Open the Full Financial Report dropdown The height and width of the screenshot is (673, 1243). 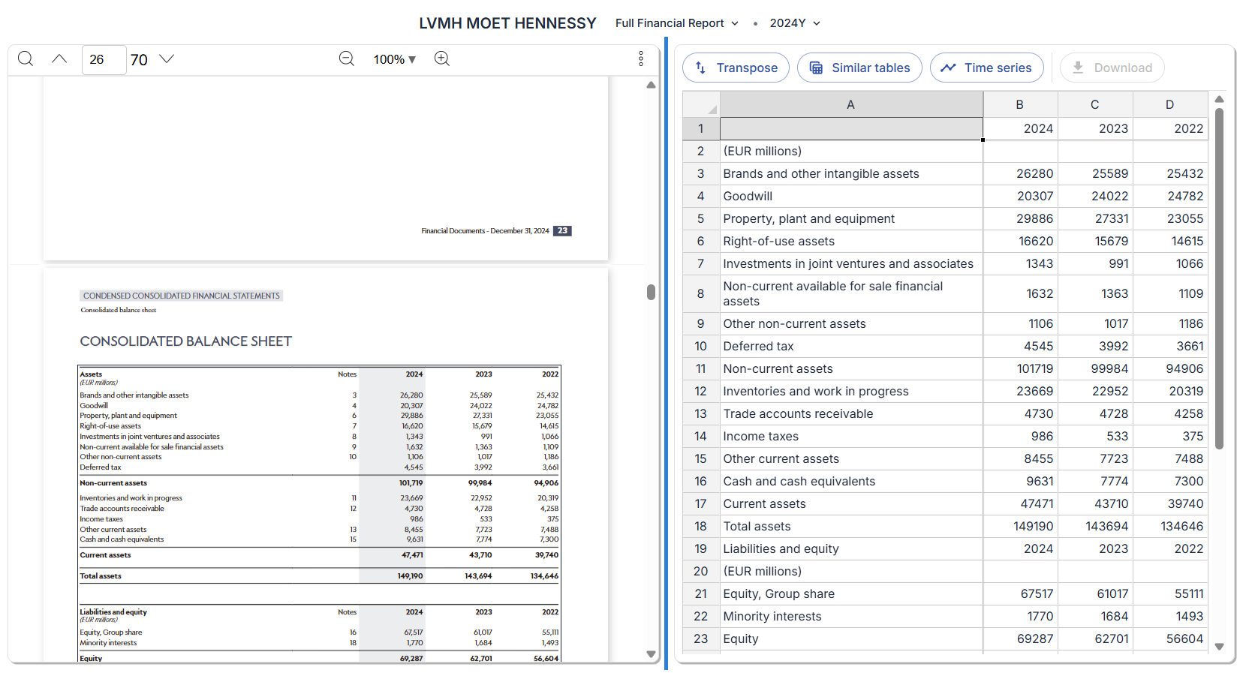tap(677, 23)
